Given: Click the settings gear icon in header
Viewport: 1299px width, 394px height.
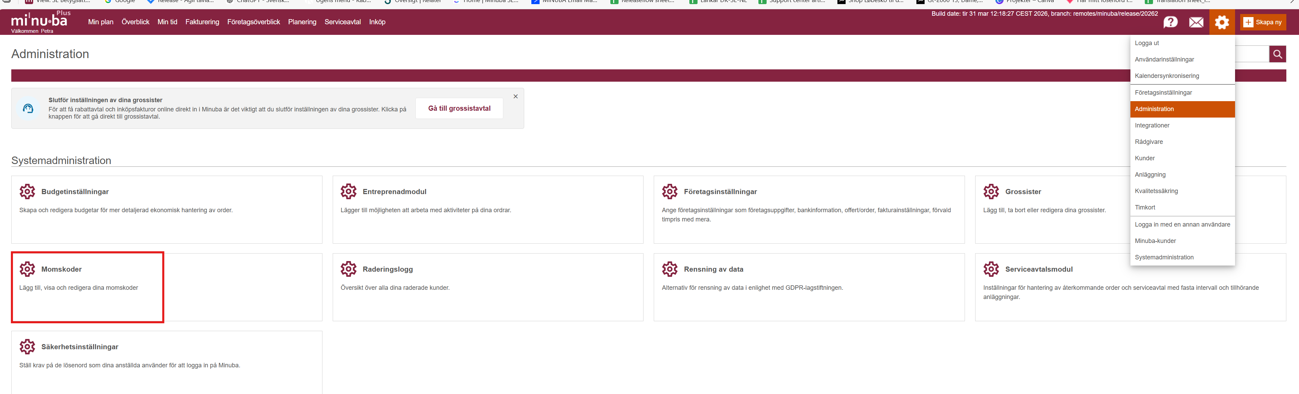Looking at the screenshot, I should [x=1222, y=22].
